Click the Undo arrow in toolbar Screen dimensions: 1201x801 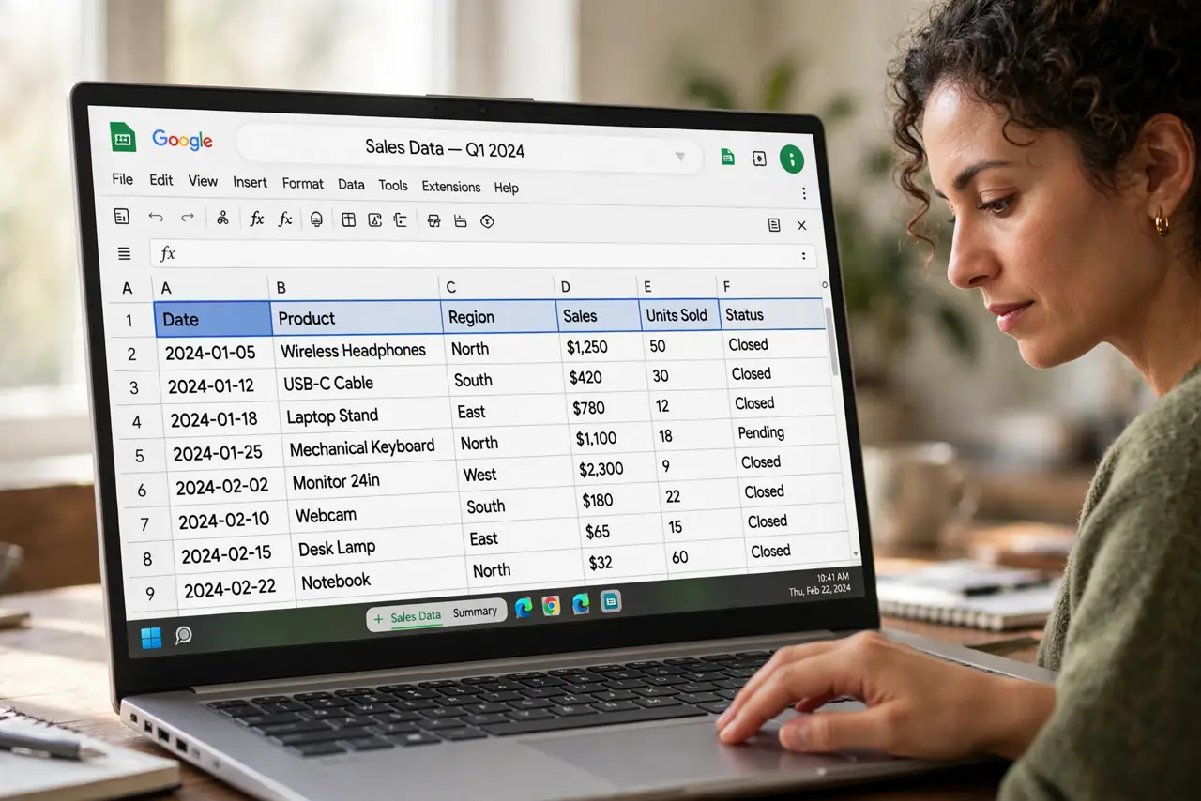coord(156,217)
